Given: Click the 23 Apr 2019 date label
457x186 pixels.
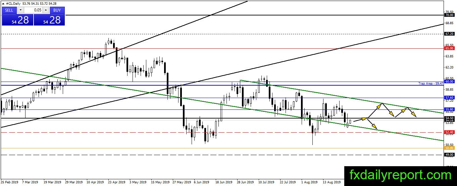Looking at the screenshot, I should 116,182.
